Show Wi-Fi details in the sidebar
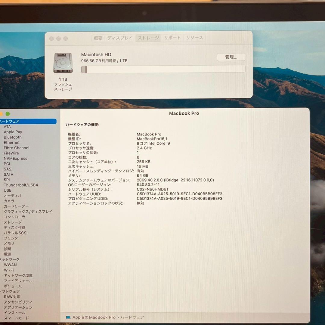 click(9, 270)
